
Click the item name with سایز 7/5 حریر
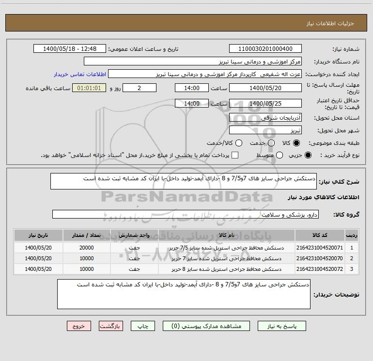(227, 248)
